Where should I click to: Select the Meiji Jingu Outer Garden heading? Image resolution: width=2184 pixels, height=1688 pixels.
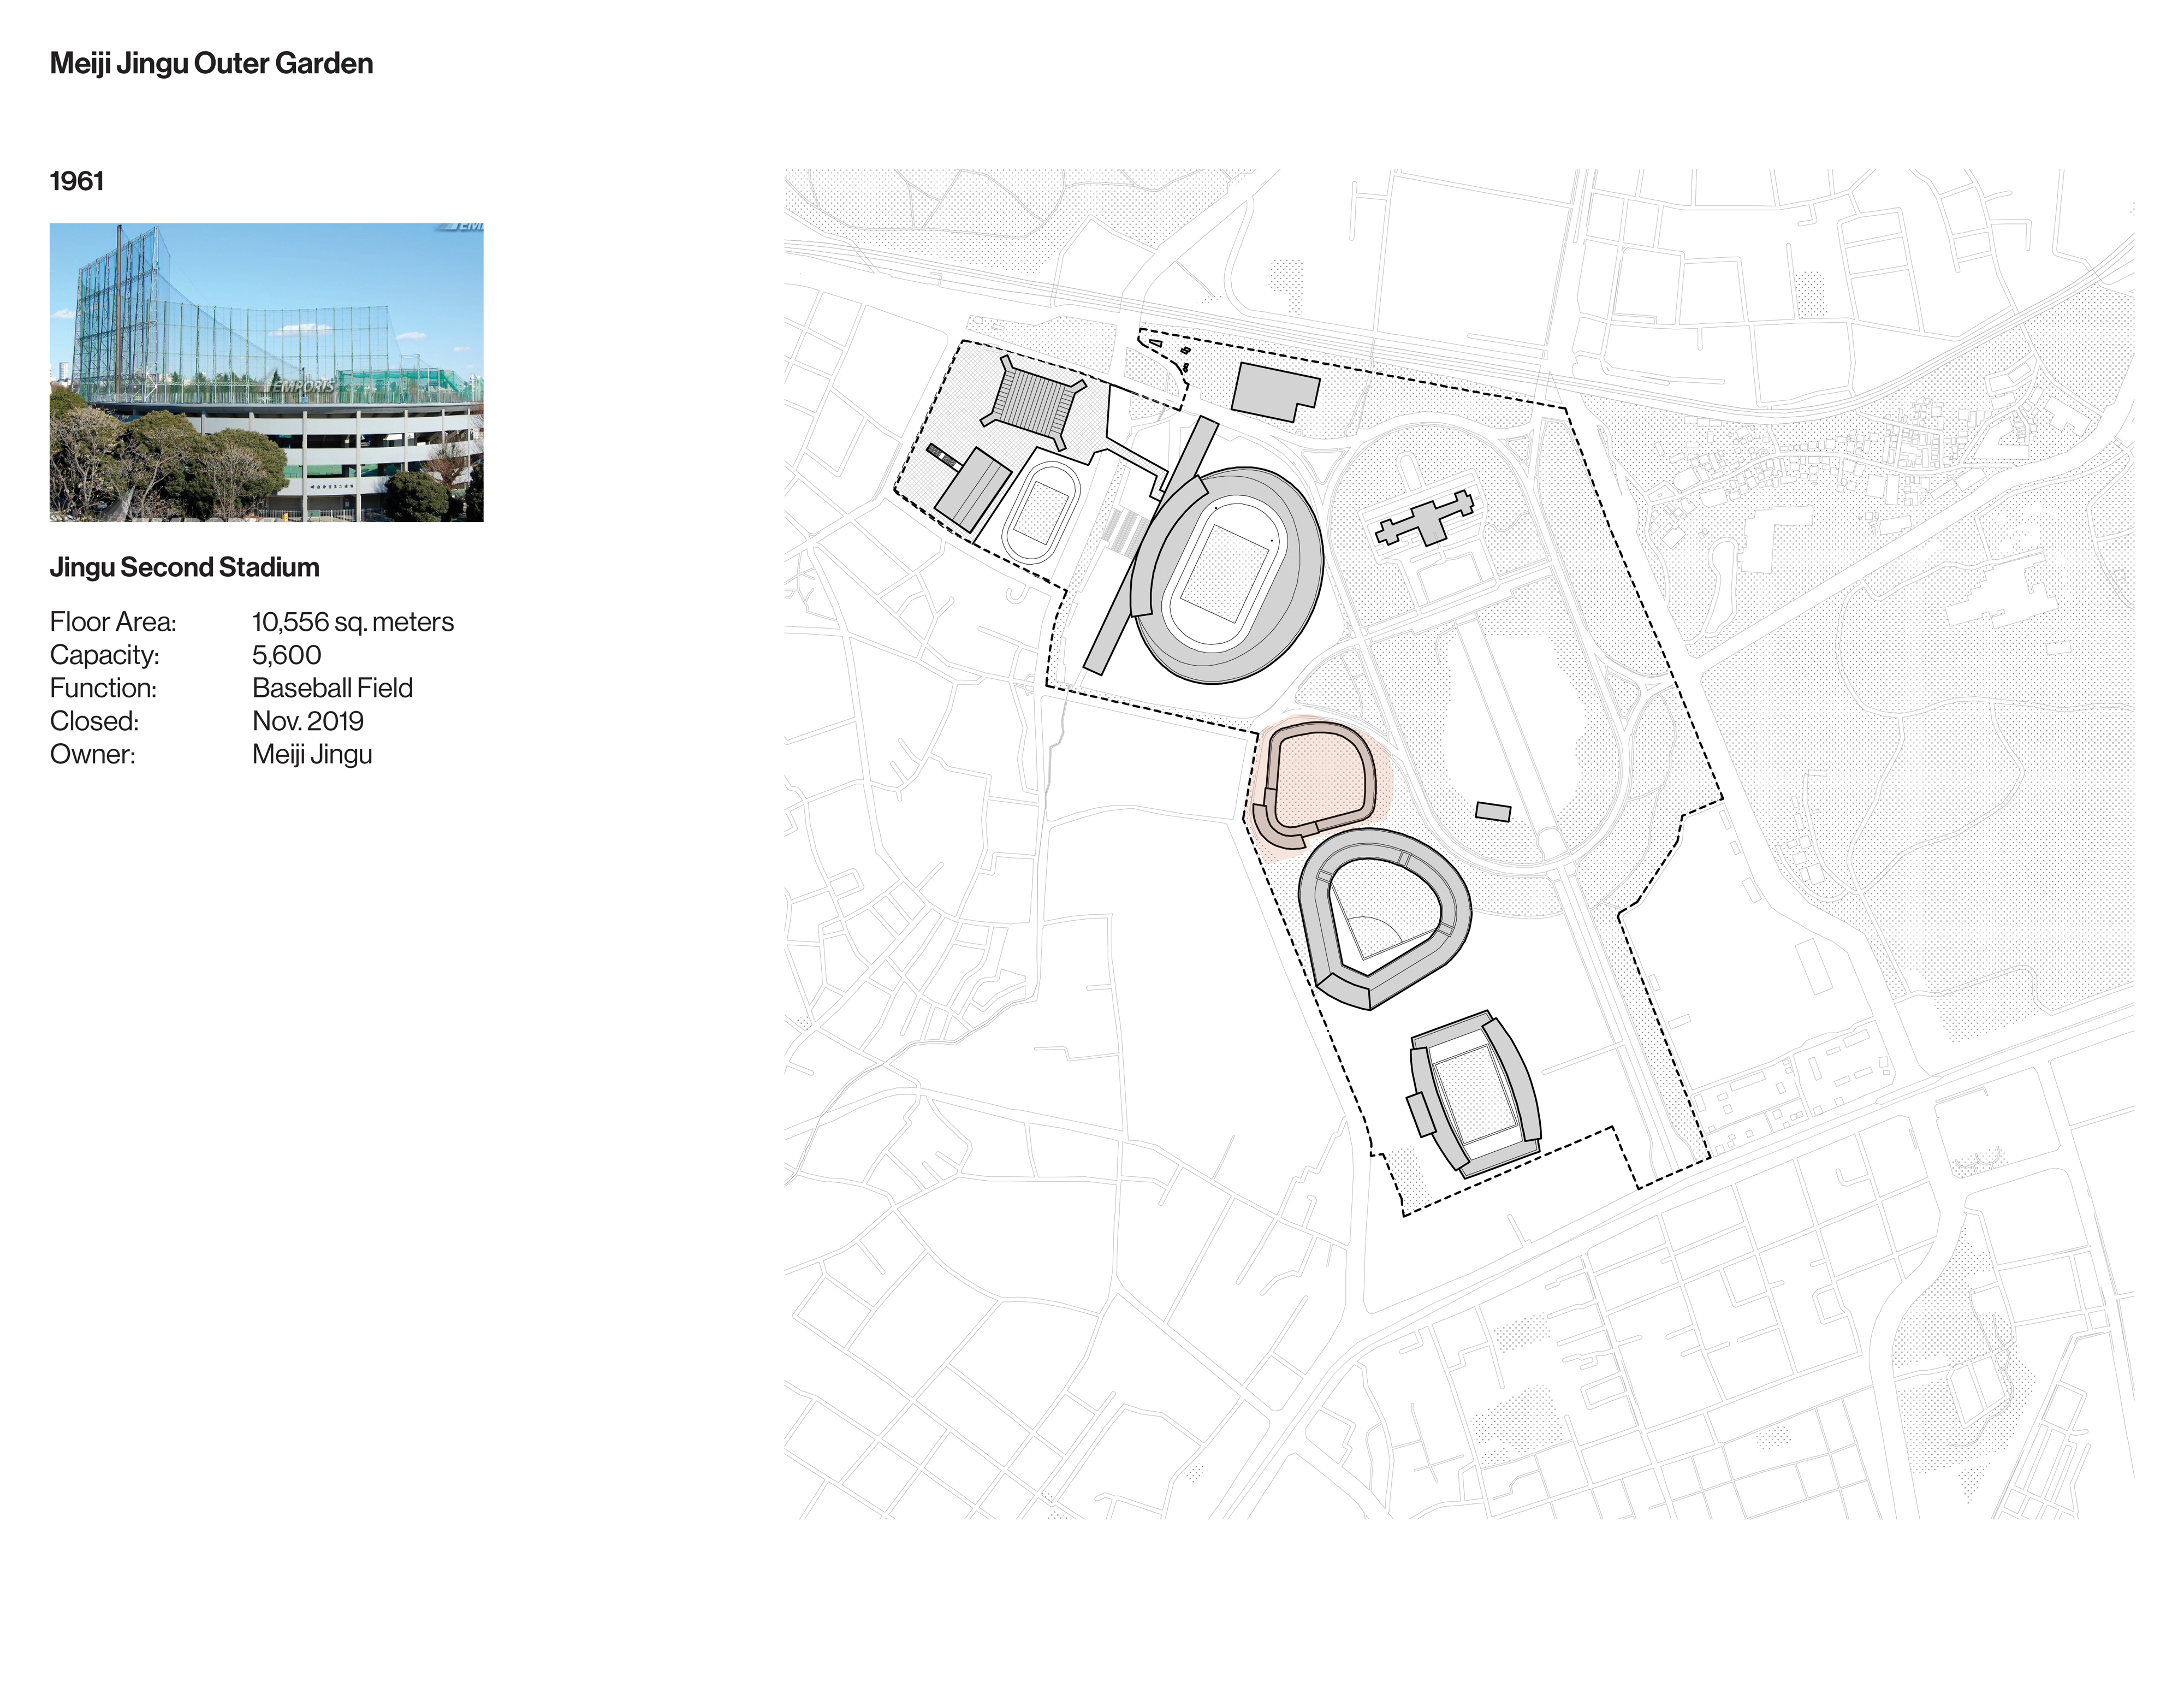click(211, 64)
